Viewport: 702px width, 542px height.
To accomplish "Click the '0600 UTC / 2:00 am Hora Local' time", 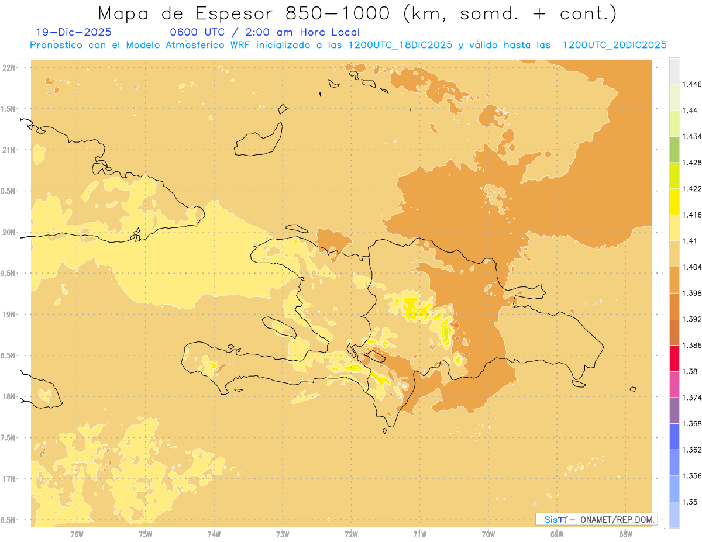I will pyautogui.click(x=264, y=33).
